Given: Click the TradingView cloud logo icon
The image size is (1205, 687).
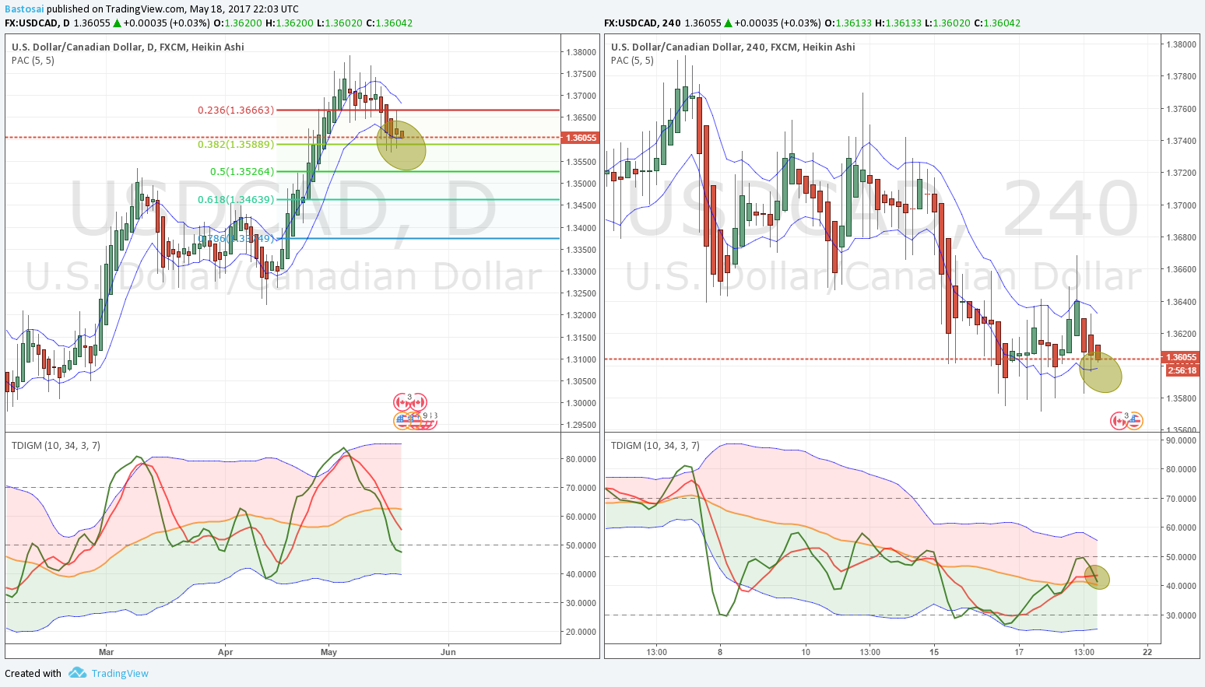Looking at the screenshot, I should [76, 673].
